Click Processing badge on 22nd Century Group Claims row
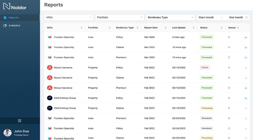Image resolution: width=253 pixels, height=140 pixels. point(207,108)
